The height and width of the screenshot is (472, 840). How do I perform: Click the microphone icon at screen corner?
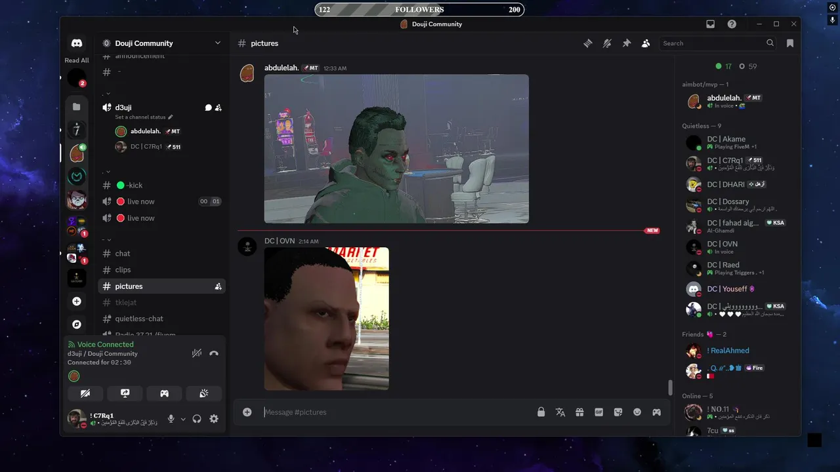tap(832, 20)
